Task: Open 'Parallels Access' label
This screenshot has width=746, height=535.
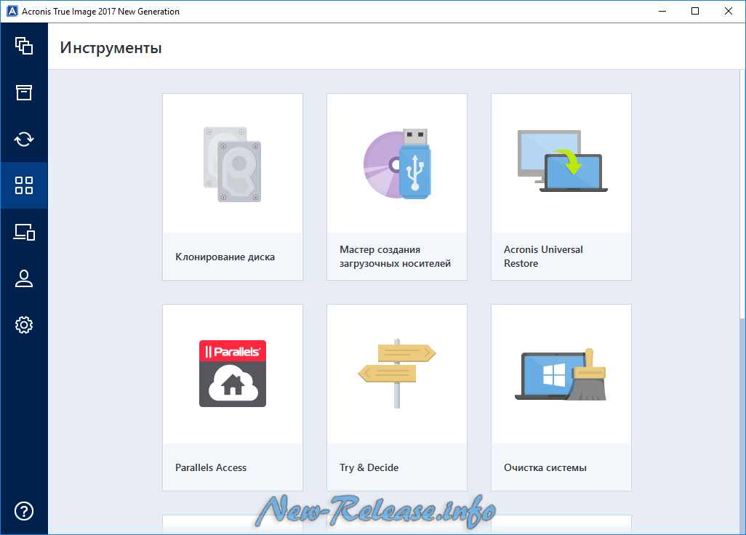Action: click(211, 467)
